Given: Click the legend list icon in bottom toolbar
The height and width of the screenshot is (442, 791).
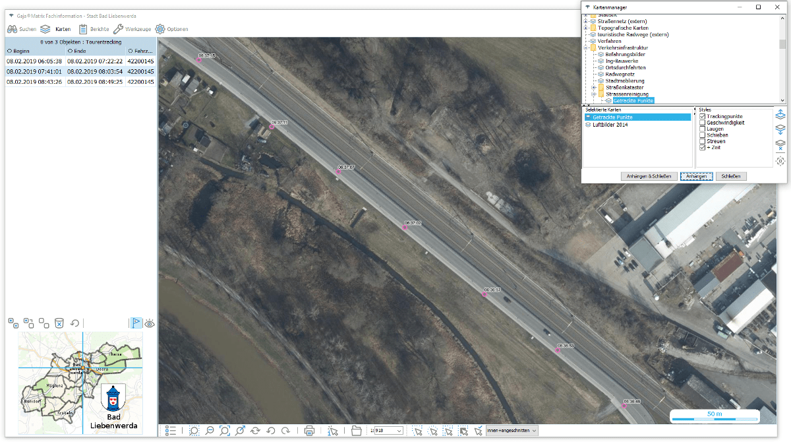Looking at the screenshot, I should (x=171, y=431).
